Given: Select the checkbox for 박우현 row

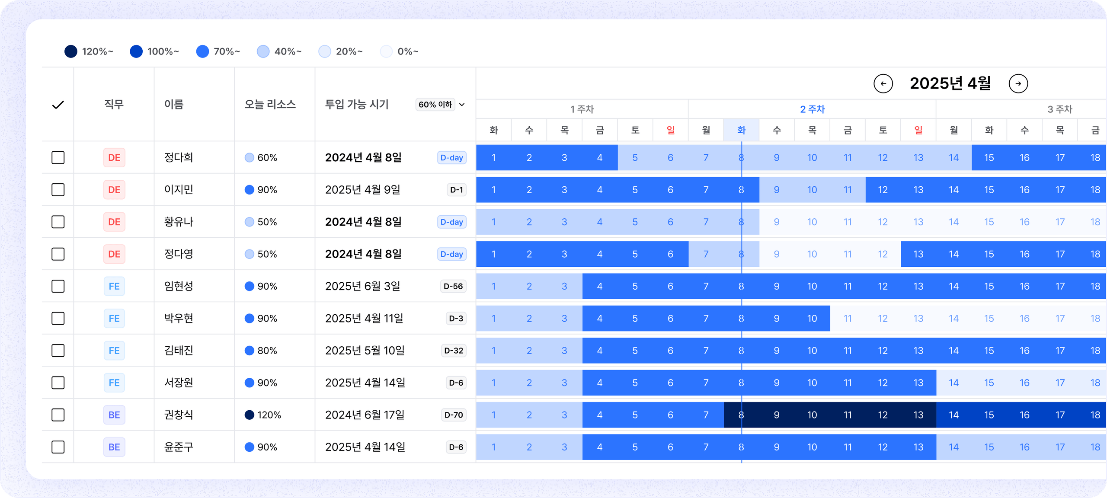Looking at the screenshot, I should 58,319.
